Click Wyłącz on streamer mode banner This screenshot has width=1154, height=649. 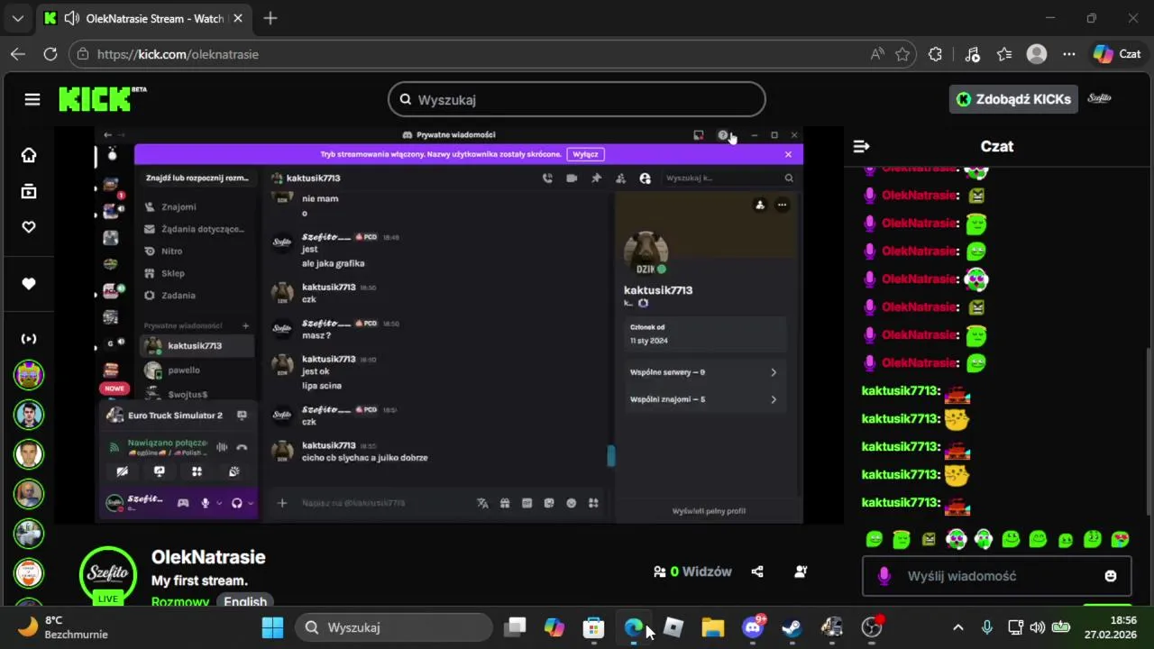tap(585, 154)
